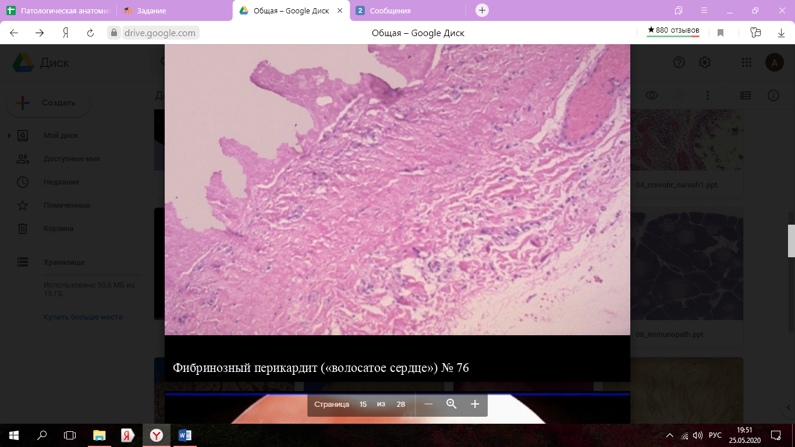The image size is (795, 447).
Task: Select the Общая – Google Диск tab
Action: click(x=291, y=10)
